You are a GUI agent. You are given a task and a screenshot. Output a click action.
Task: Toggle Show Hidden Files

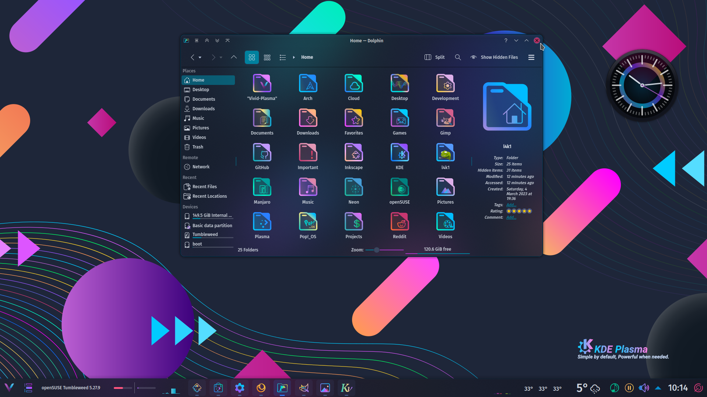click(494, 57)
